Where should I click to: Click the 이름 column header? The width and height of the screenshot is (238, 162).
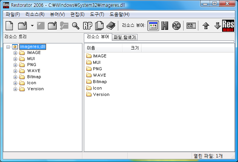pos(103,48)
